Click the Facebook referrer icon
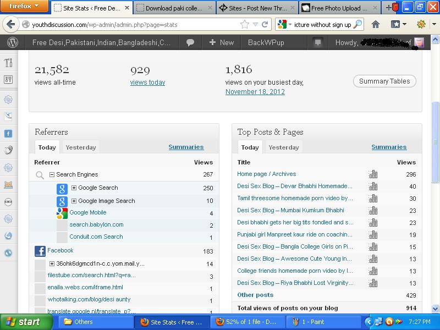 pyautogui.click(x=40, y=251)
